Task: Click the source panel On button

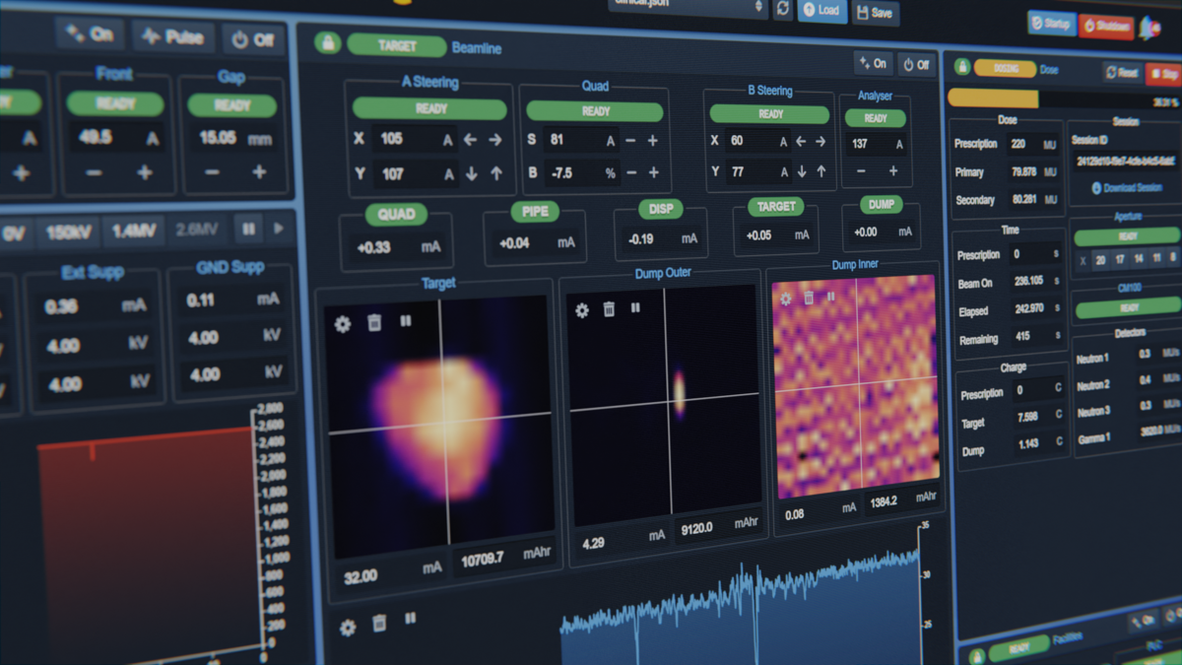Action: tap(90, 33)
